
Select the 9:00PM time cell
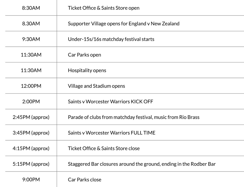[x=31, y=180]
